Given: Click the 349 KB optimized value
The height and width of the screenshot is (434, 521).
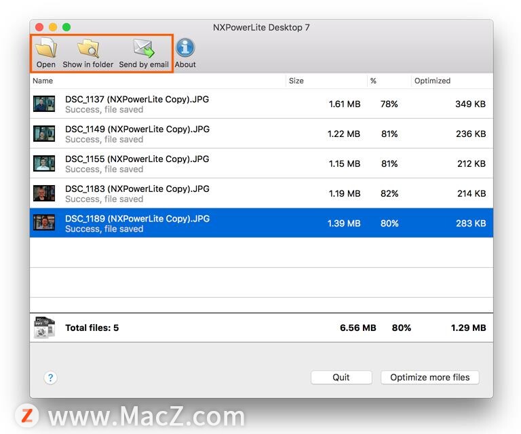Looking at the screenshot, I should coord(471,104).
